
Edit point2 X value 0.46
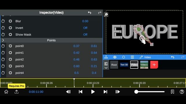[76, 59]
